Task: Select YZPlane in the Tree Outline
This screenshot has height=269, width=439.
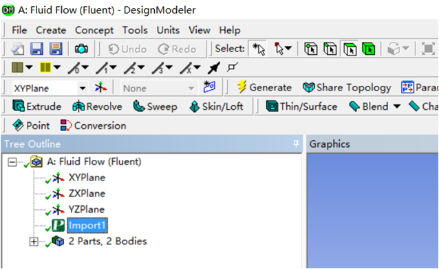Action: pyautogui.click(x=87, y=209)
